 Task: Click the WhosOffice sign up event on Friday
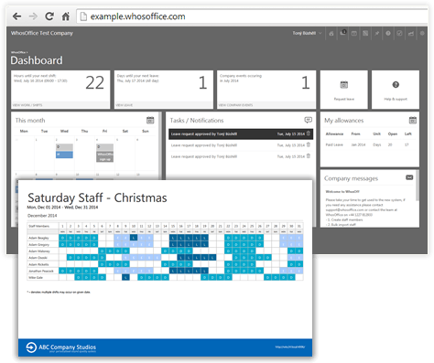pyautogui.click(x=104, y=156)
